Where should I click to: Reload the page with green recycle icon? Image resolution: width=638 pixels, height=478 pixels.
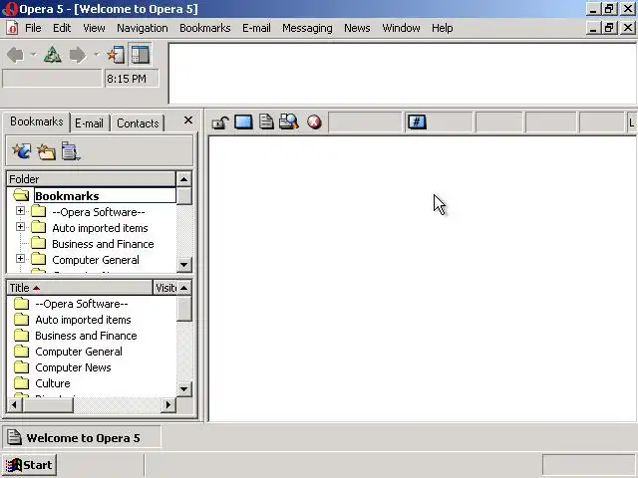[x=53, y=55]
